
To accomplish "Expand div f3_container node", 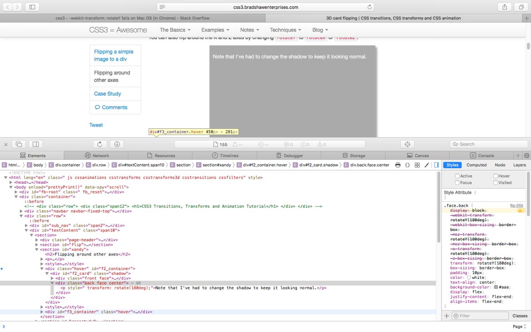I will pos(42,312).
